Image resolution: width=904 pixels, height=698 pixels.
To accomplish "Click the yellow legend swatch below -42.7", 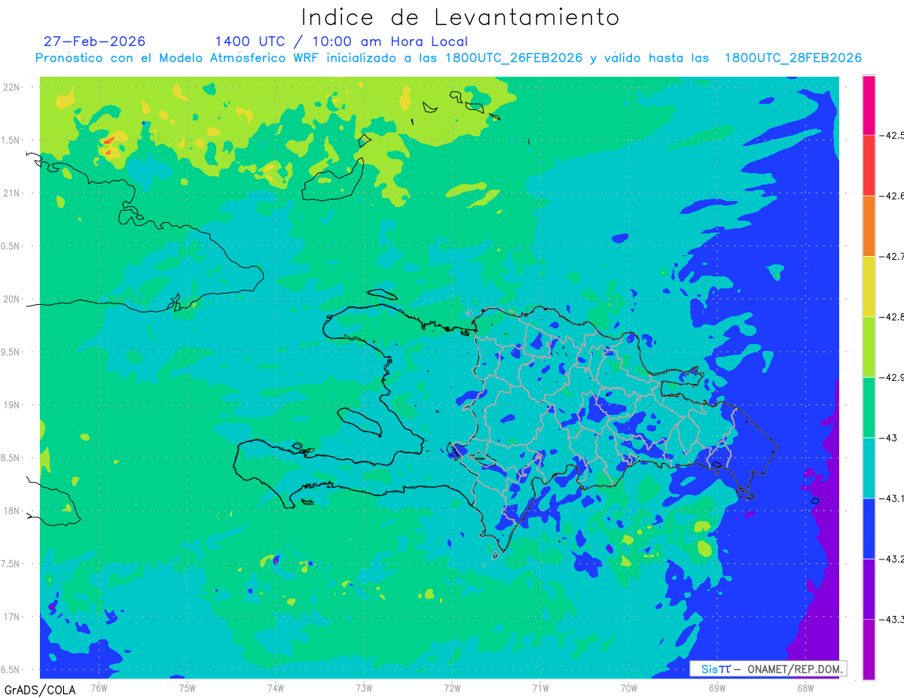I will [869, 286].
